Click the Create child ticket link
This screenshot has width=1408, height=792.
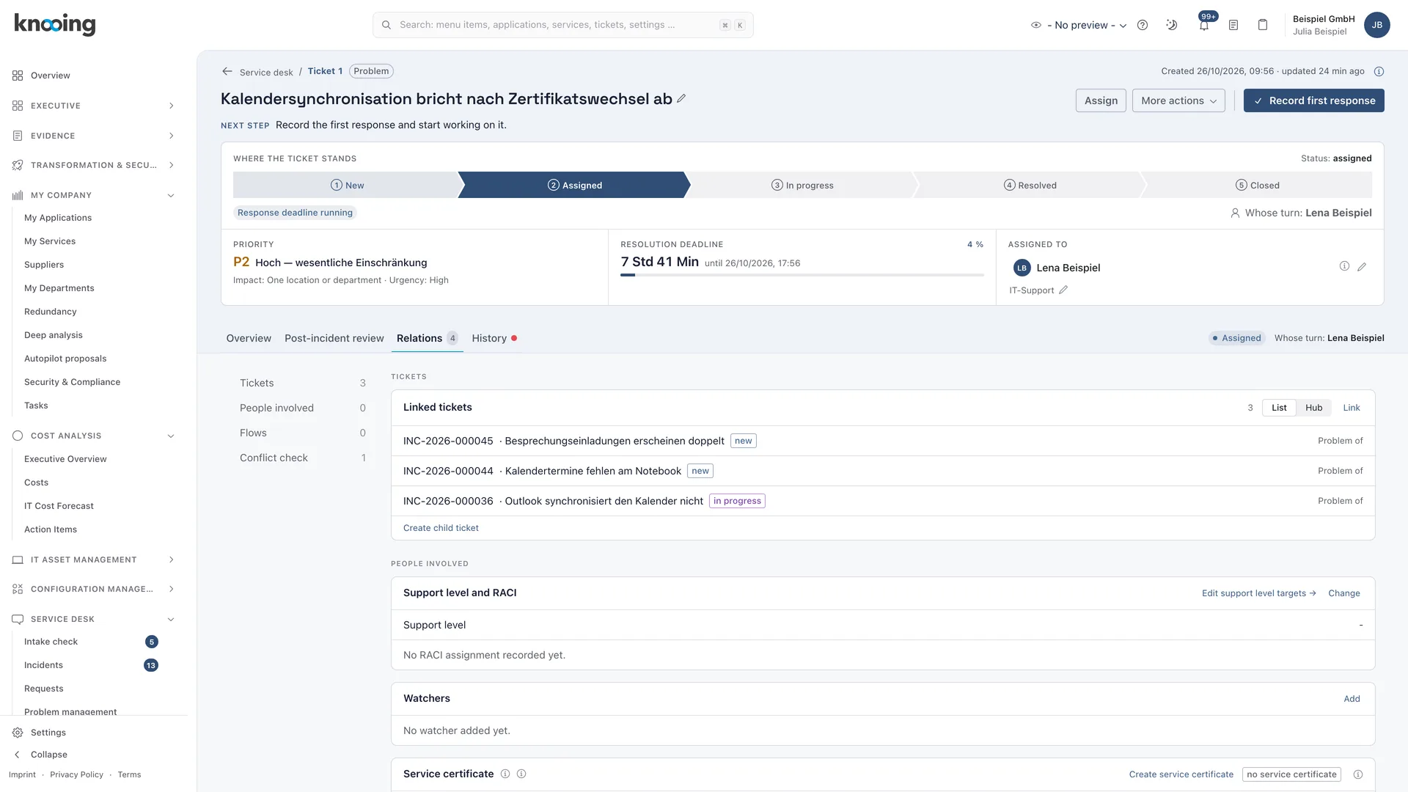[x=441, y=528]
